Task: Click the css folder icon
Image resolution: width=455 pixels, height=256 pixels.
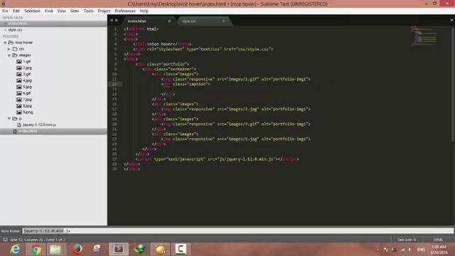Action: [15, 49]
